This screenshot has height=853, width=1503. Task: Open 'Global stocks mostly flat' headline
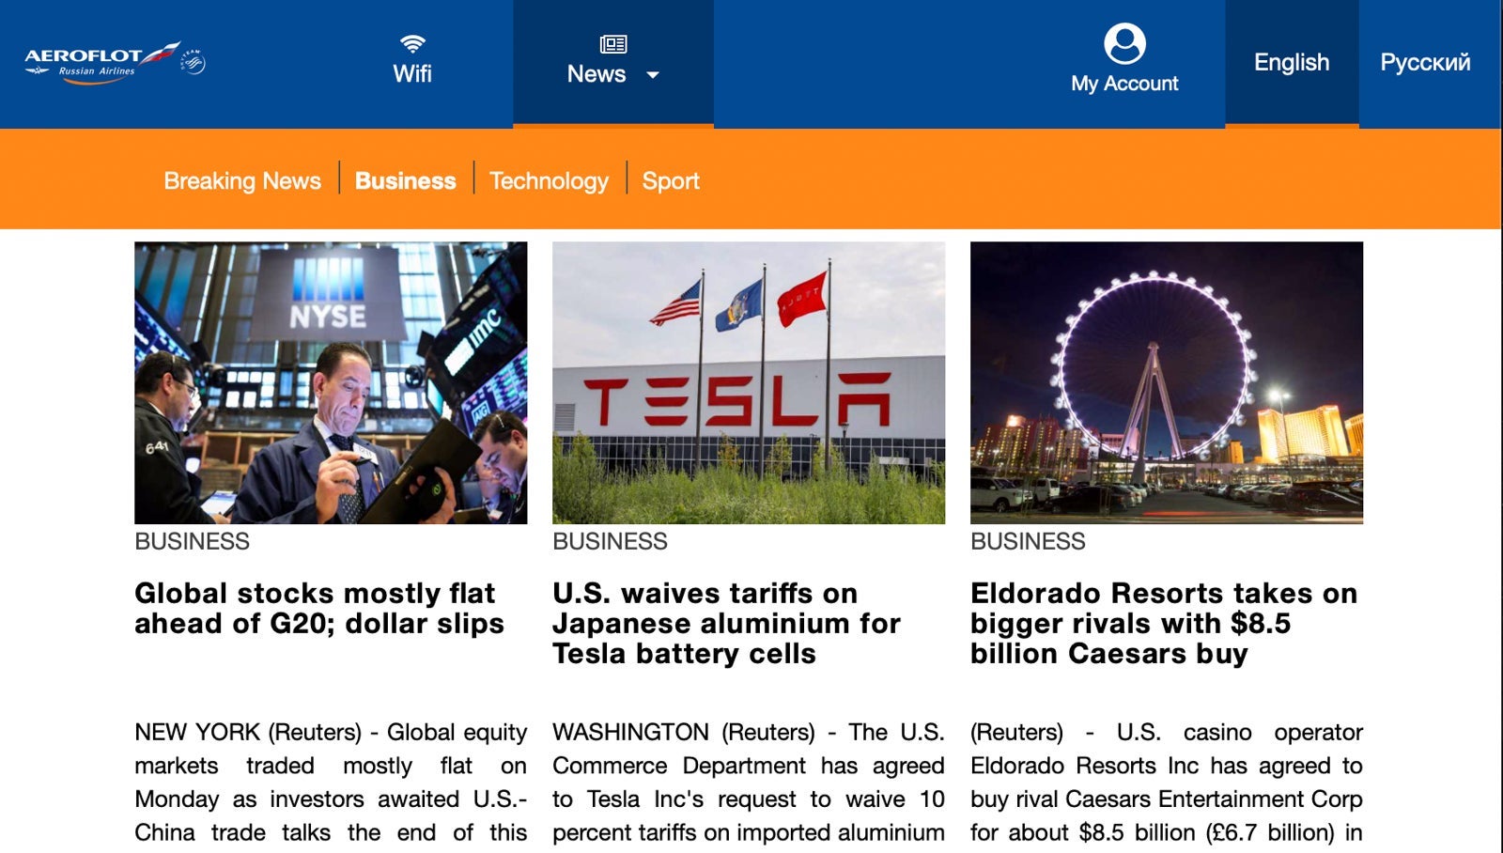coord(319,609)
